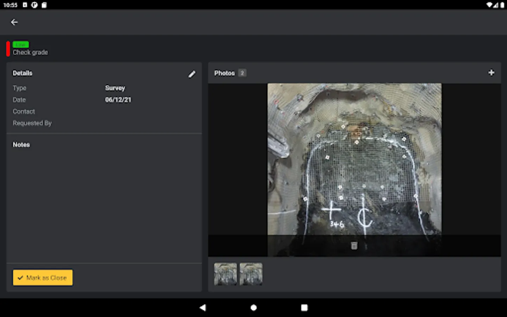This screenshot has height=317, width=507.
Task: Select the first photo thumbnail
Action: point(225,274)
